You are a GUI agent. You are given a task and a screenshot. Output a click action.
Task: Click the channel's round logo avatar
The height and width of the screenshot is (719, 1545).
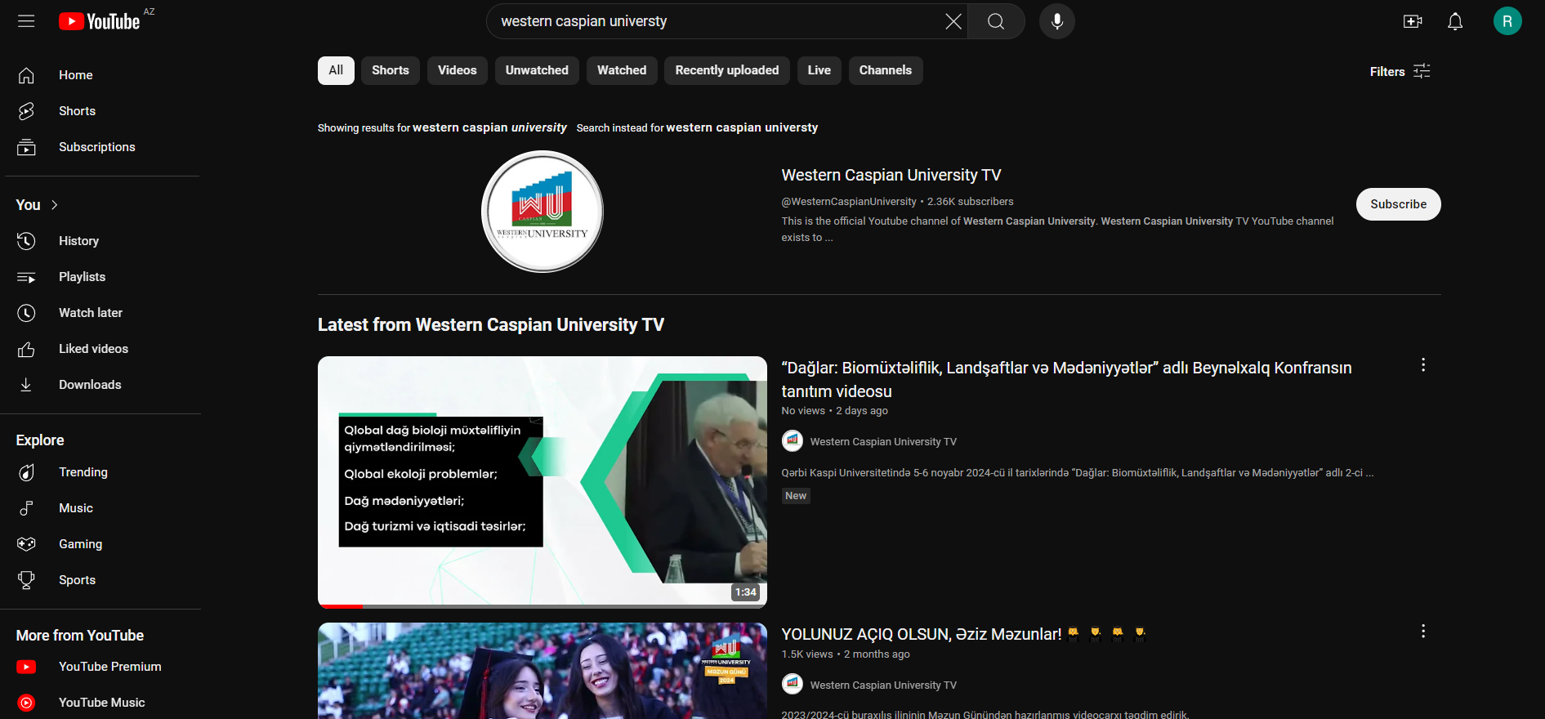pyautogui.click(x=543, y=212)
